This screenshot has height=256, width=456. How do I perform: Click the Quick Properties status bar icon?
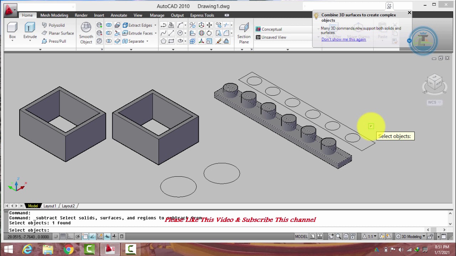[121, 236]
